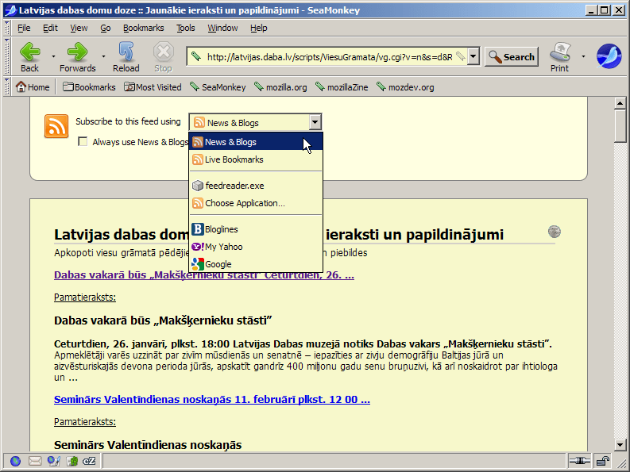The height and width of the screenshot is (472, 630).
Task: Open Address Book icon in status bar
Action: tap(72, 461)
